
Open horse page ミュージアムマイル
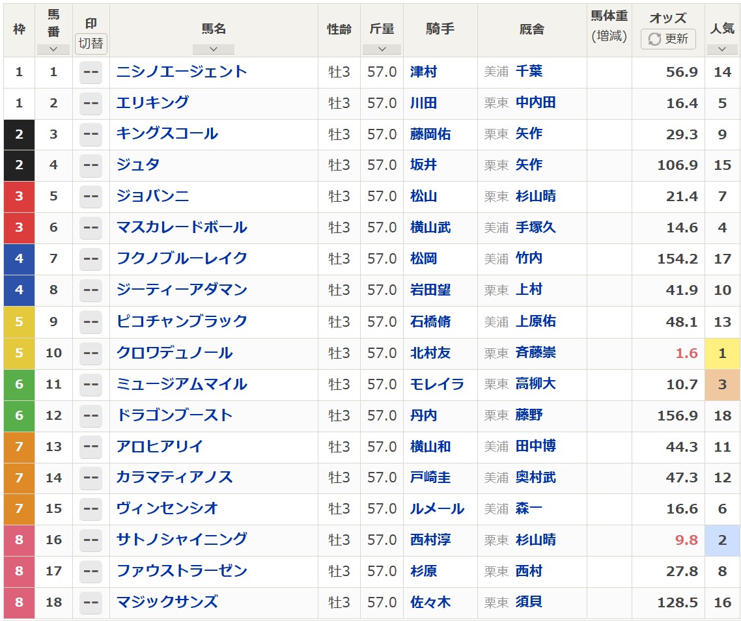click(x=182, y=384)
